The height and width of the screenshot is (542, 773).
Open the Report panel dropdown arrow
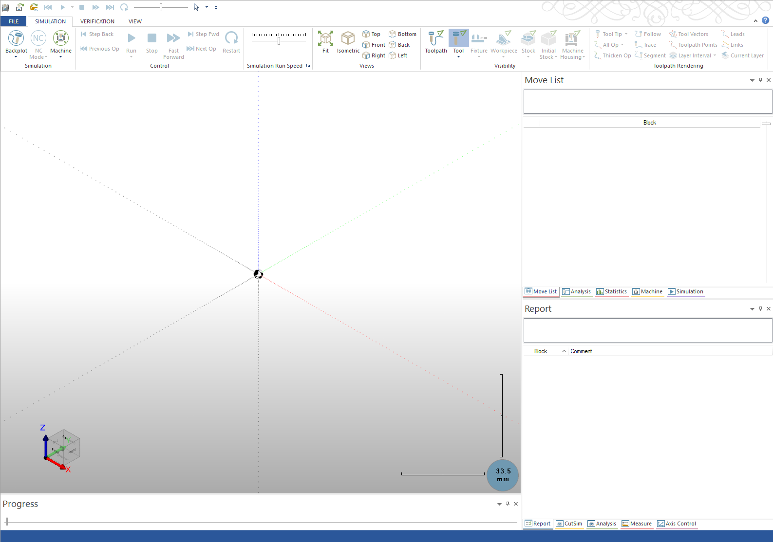coord(752,309)
